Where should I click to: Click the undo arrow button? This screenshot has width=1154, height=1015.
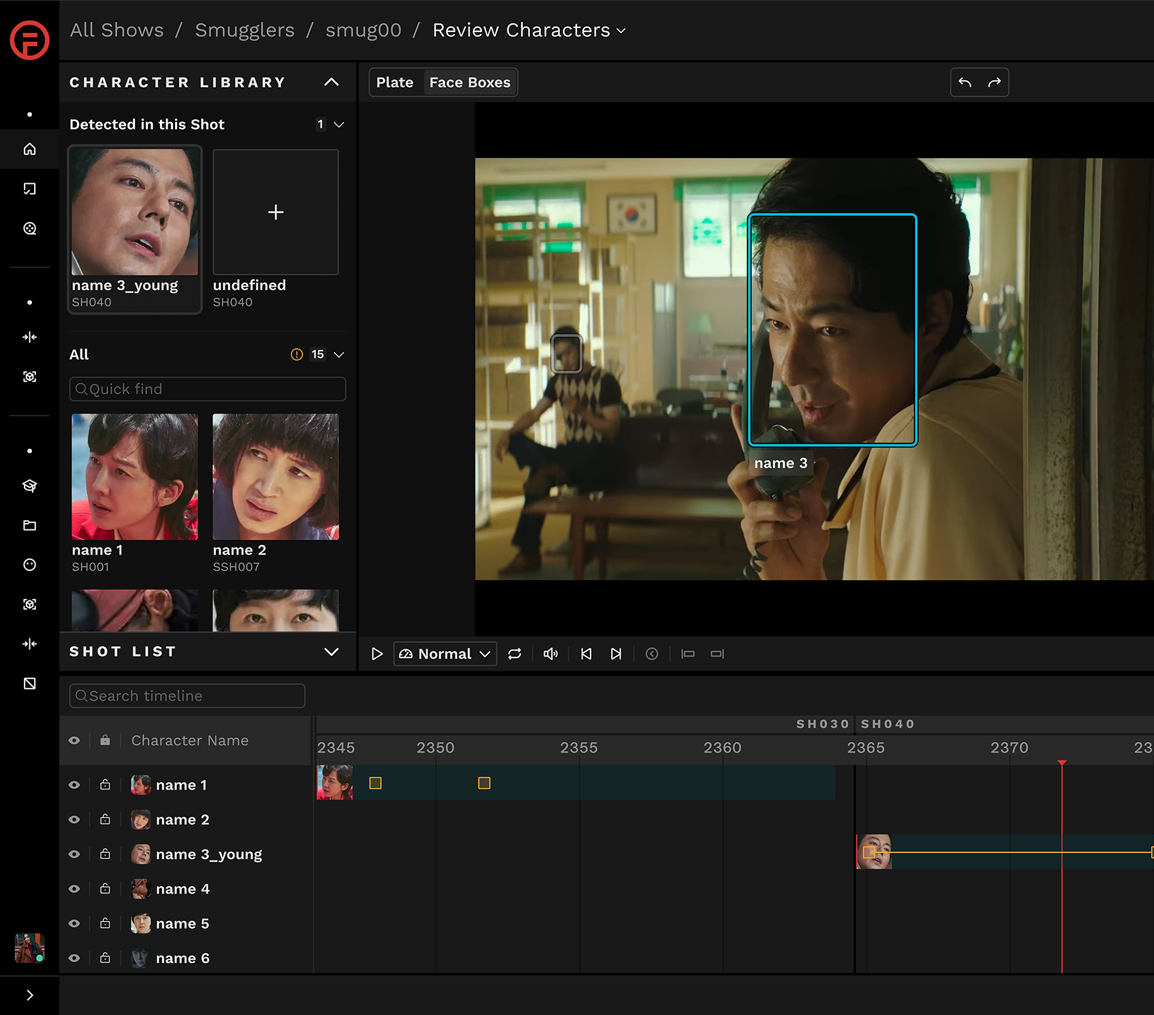tap(965, 82)
